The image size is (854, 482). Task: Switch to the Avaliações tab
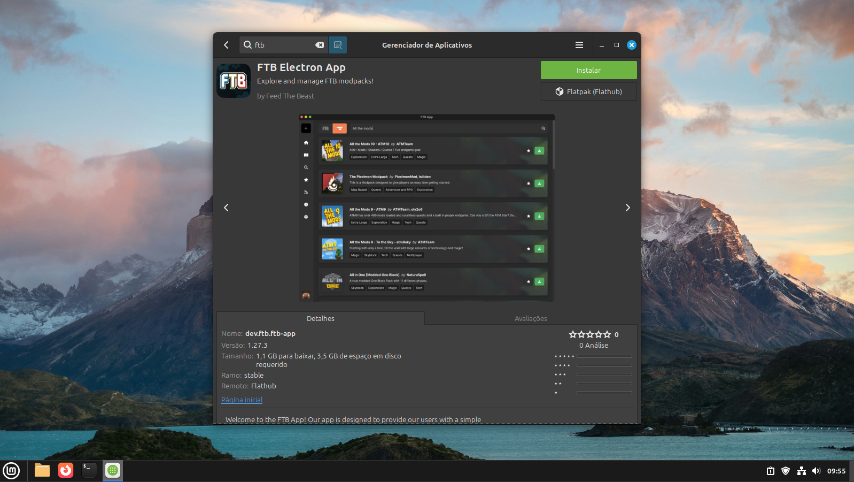click(x=531, y=318)
